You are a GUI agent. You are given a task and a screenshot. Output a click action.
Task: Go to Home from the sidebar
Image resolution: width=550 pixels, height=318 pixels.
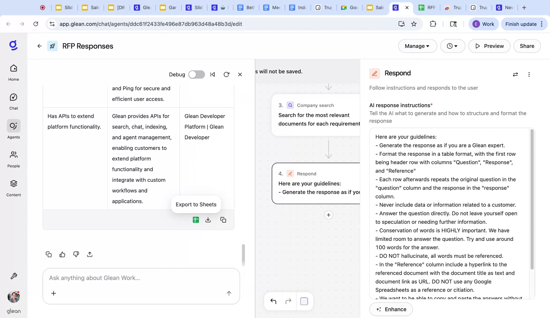(13, 71)
